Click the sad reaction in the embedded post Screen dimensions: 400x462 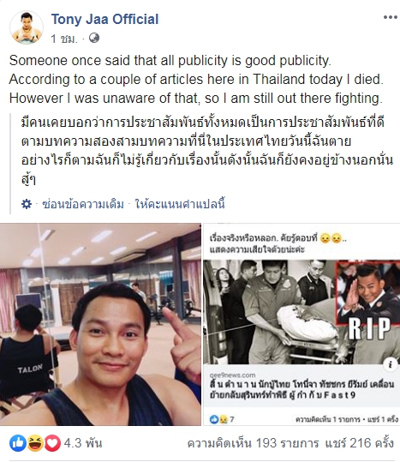tap(224, 419)
